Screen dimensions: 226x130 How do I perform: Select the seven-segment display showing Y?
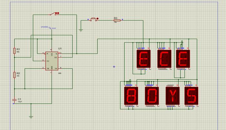173,96
